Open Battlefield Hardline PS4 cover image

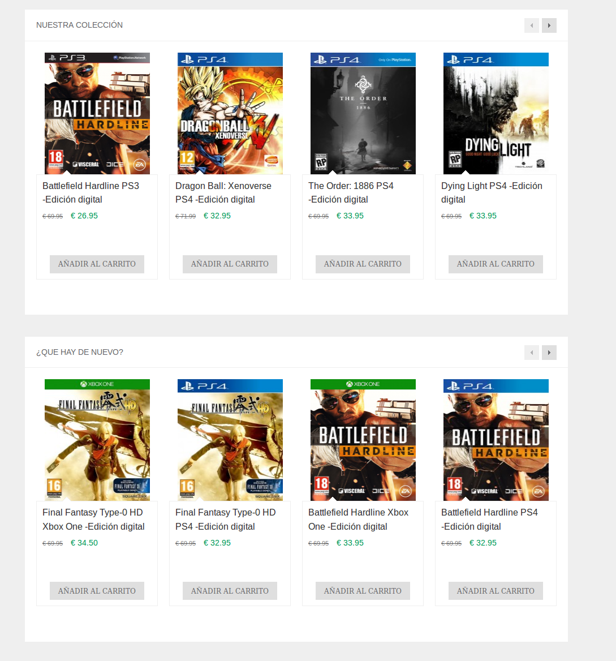click(x=496, y=440)
